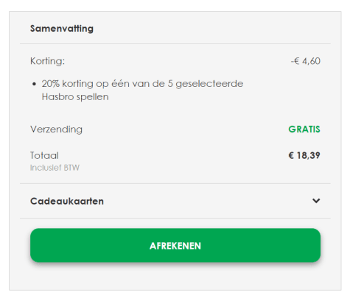The height and width of the screenshot is (298, 350).
Task: Expand the Cadeaukaarten chevron arrow
Action: tap(316, 201)
